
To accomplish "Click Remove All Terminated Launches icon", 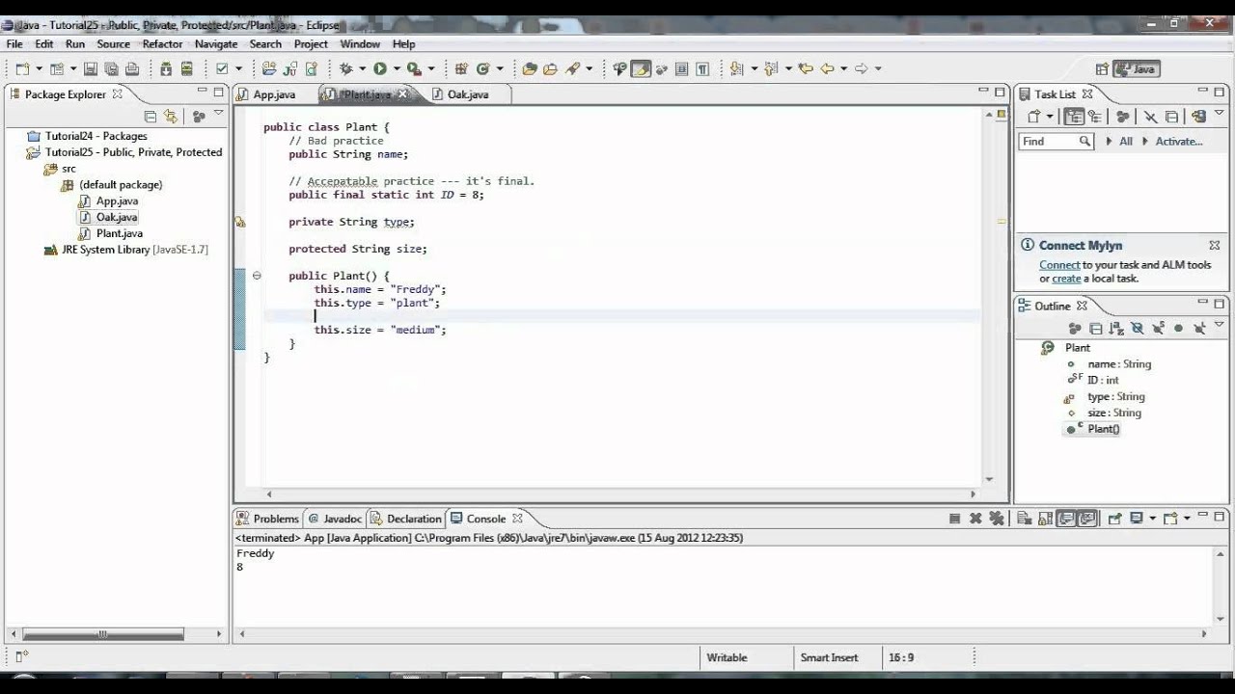I will coord(996,519).
